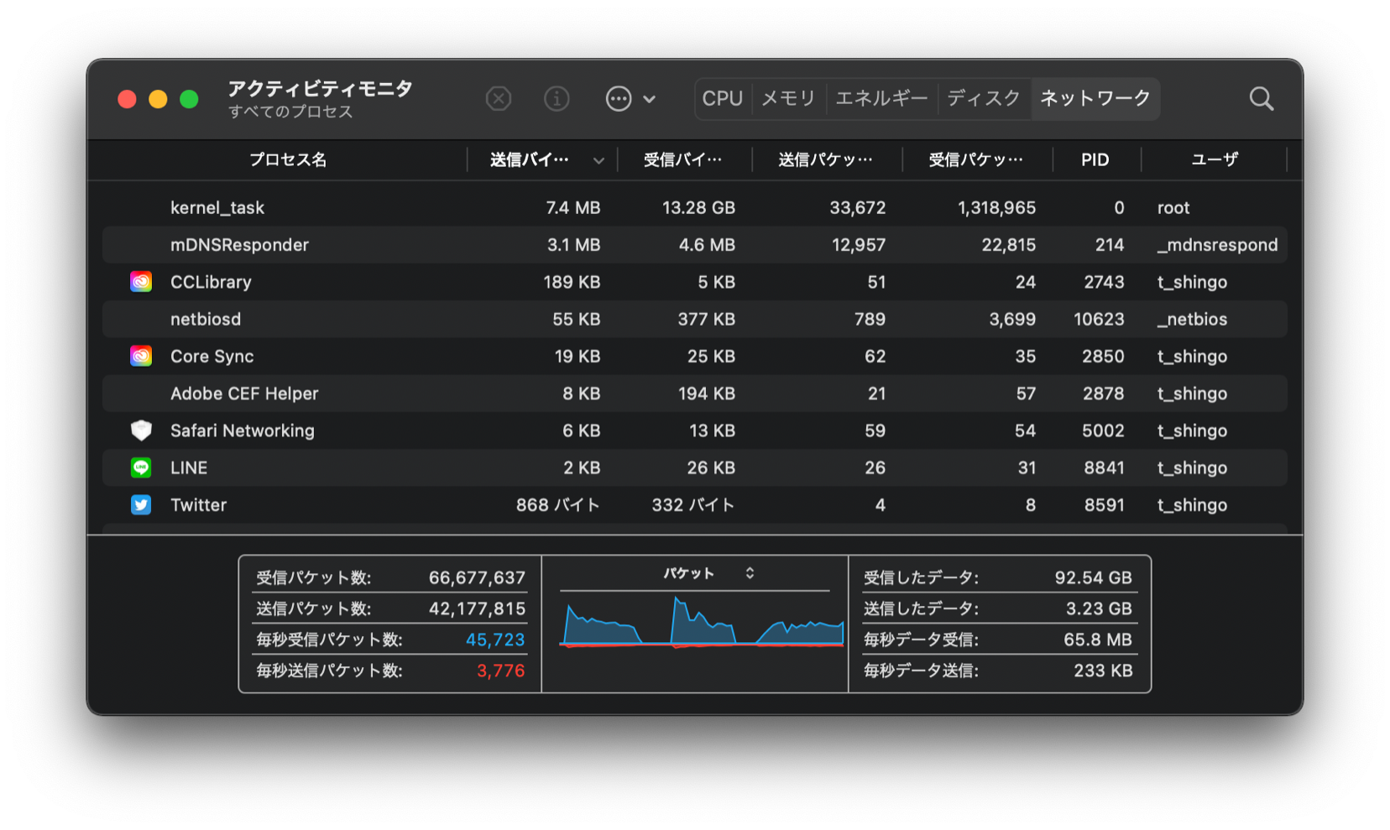Expand the chevron next to the ellipsis menu
This screenshot has height=830, width=1390.
[650, 99]
